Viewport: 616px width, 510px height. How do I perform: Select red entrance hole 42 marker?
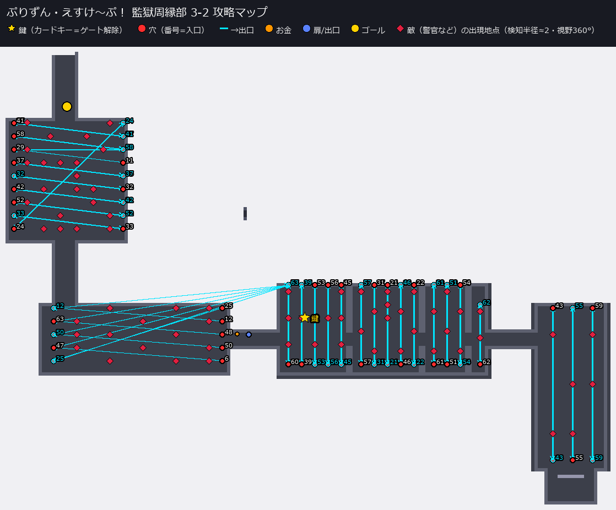14,189
